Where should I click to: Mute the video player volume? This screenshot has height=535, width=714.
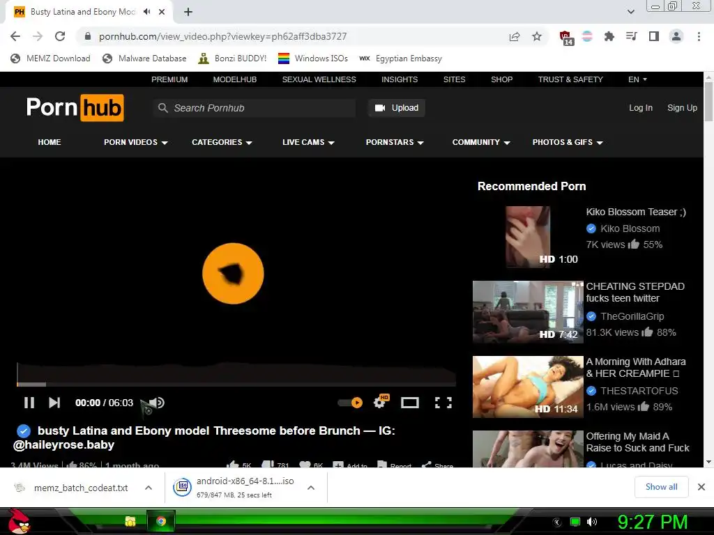pyautogui.click(x=157, y=403)
